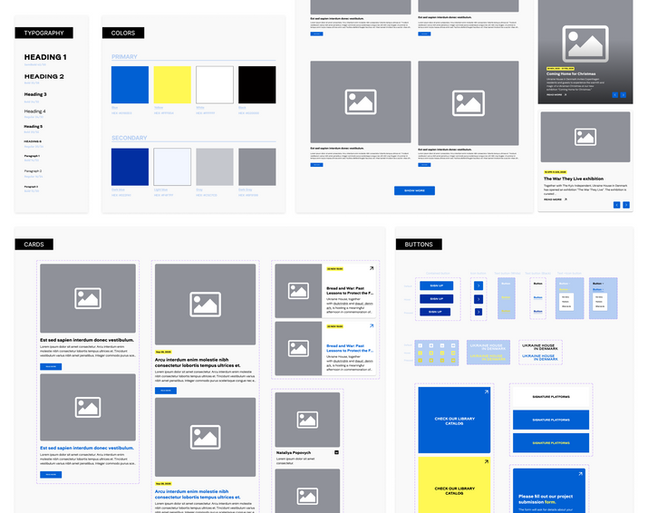Click white SIGNATURE PLATFORMS button
Viewport: 648px width, 513px height.
551,397
